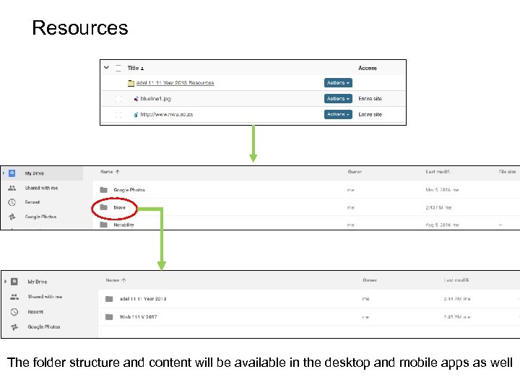Open Actions dropdown for http://www.nwu.ac.za
Screen dimensions: 520x390
pos(338,114)
